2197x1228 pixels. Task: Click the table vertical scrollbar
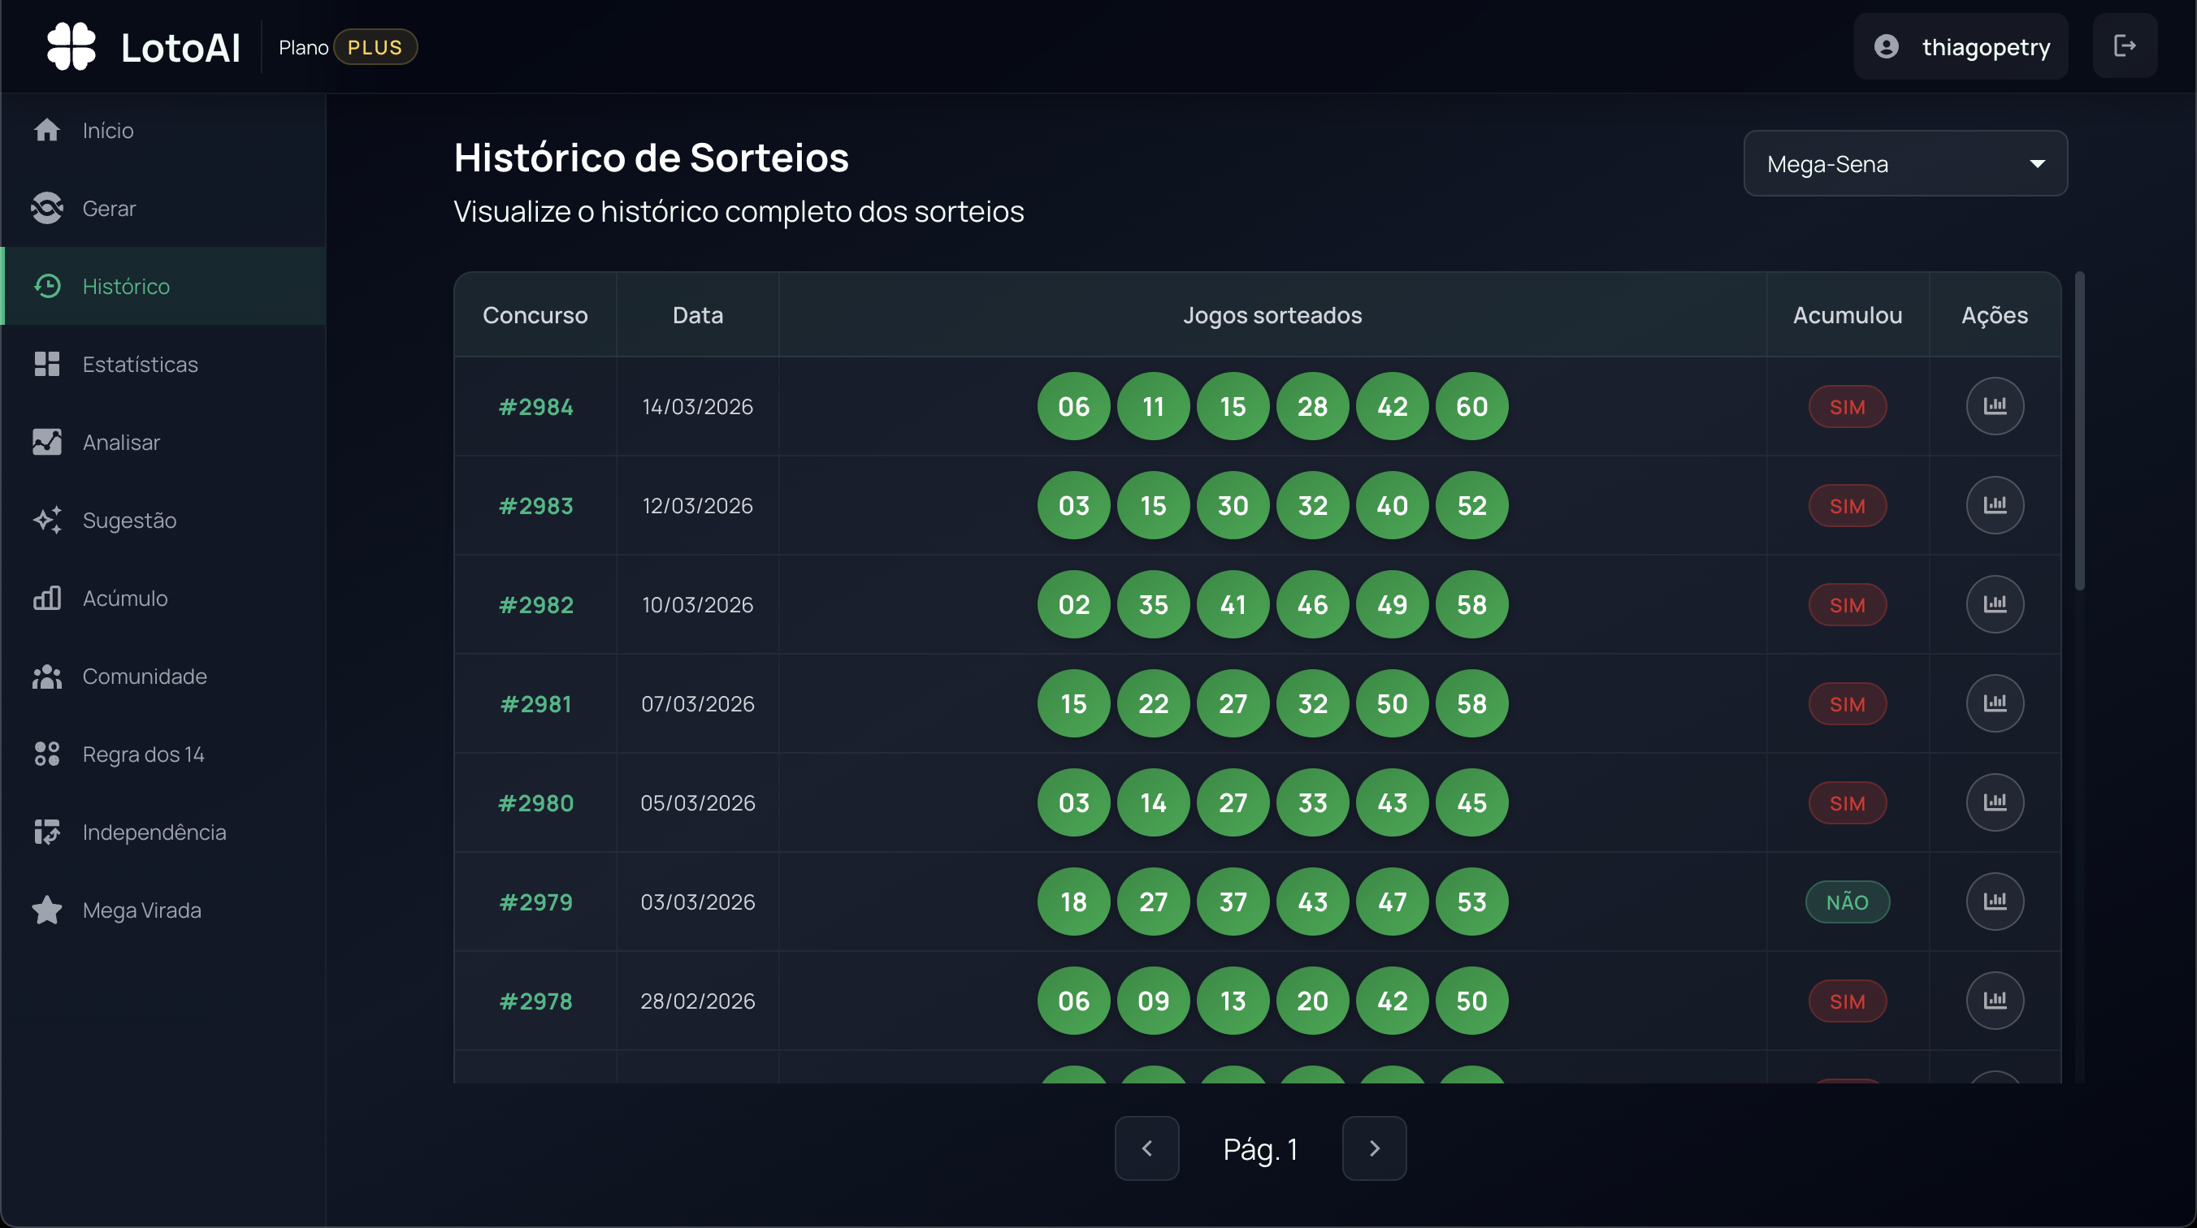(x=2080, y=430)
